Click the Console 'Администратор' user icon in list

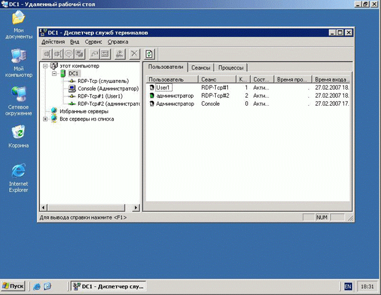(x=152, y=104)
